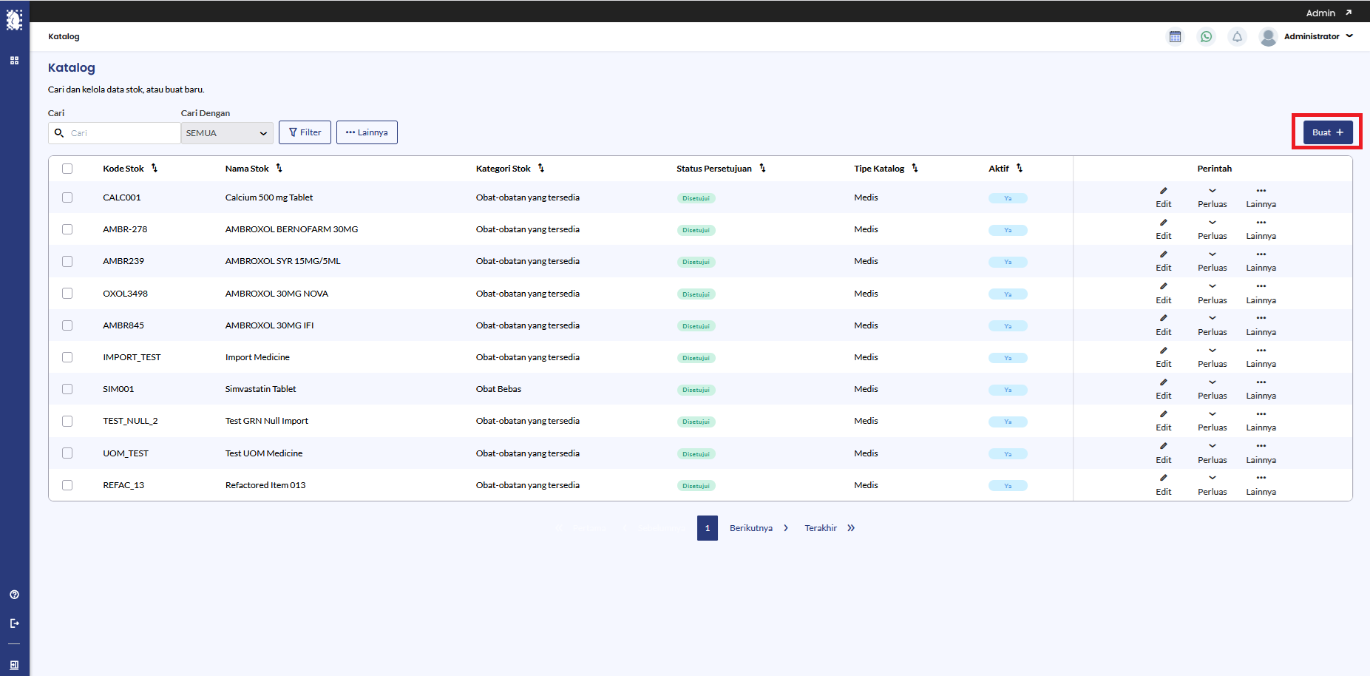Open the Filter button
Viewport: 1370px width, 676px height.
coord(305,132)
